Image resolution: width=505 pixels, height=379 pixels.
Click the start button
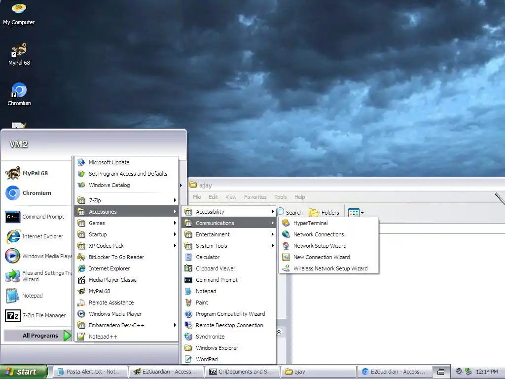point(24,372)
